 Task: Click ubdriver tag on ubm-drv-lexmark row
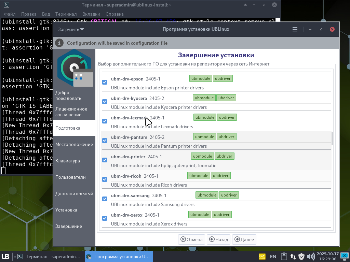[x=227, y=117]
